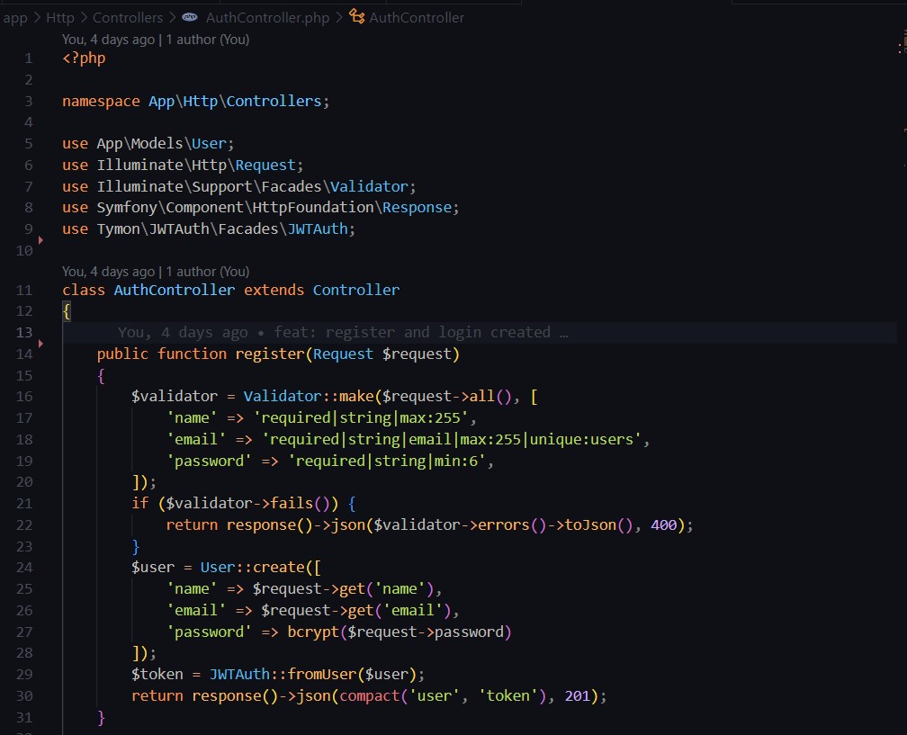This screenshot has height=735, width=907.
Task: Click the red gutter marker next to line 14
Action: (x=40, y=343)
